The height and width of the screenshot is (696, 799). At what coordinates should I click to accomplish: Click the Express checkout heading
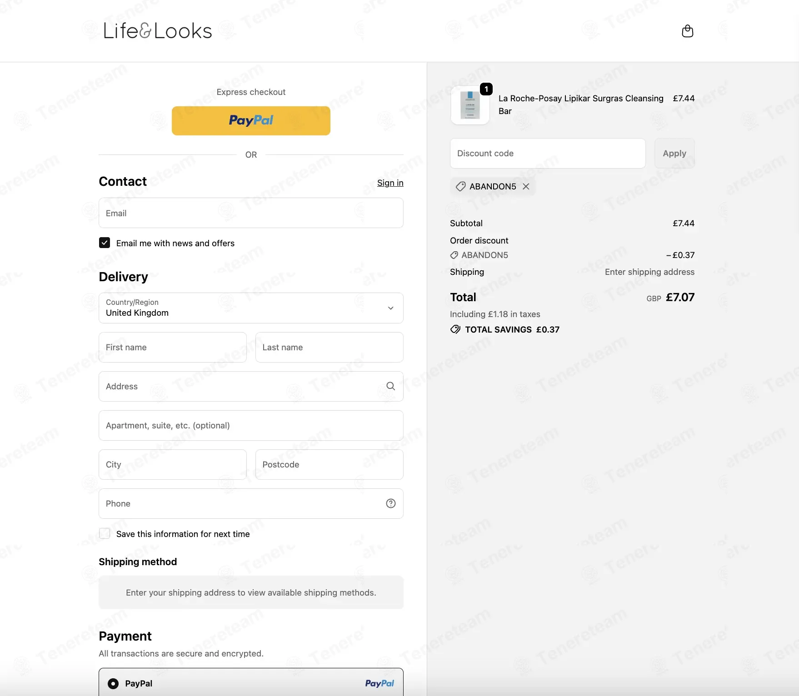coord(251,92)
